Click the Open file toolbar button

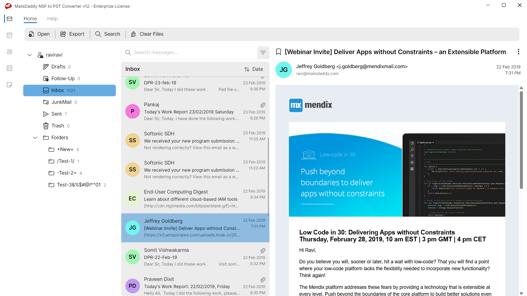(39, 34)
